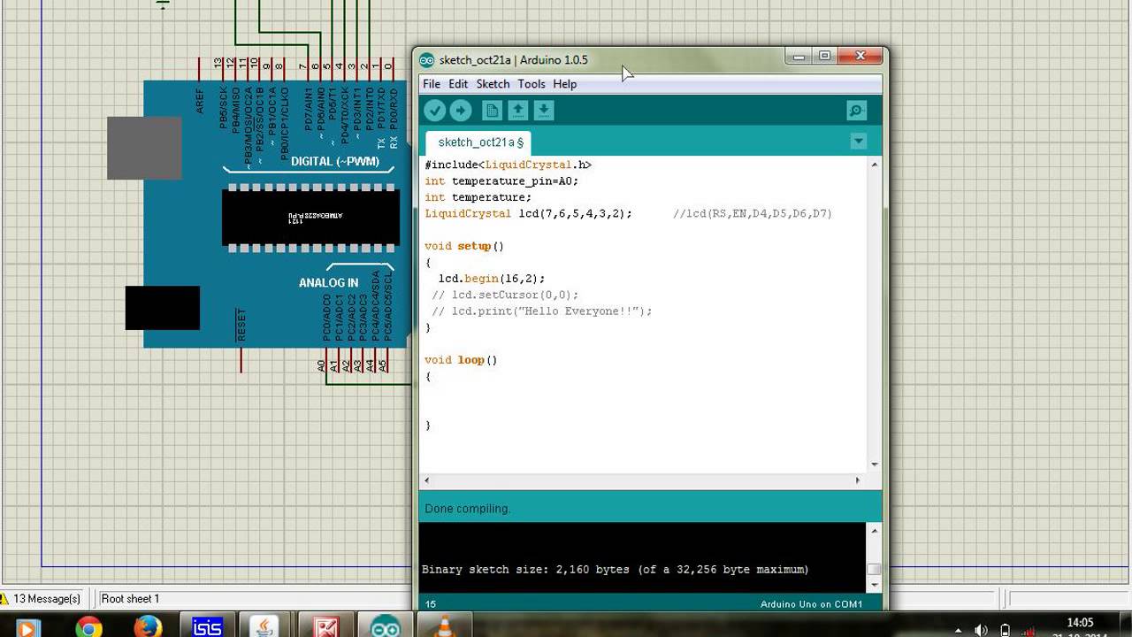Click the 'Binary sketch size' console line

coord(615,570)
